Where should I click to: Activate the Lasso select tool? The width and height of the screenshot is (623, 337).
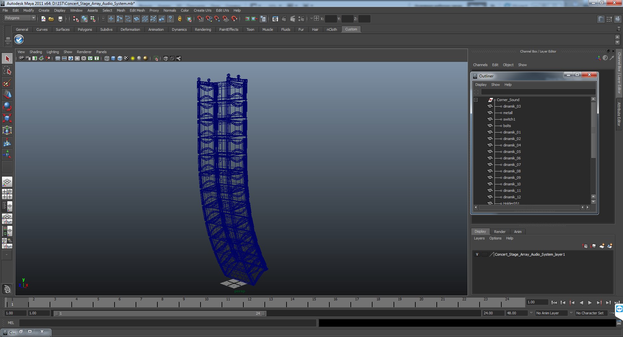click(x=7, y=71)
